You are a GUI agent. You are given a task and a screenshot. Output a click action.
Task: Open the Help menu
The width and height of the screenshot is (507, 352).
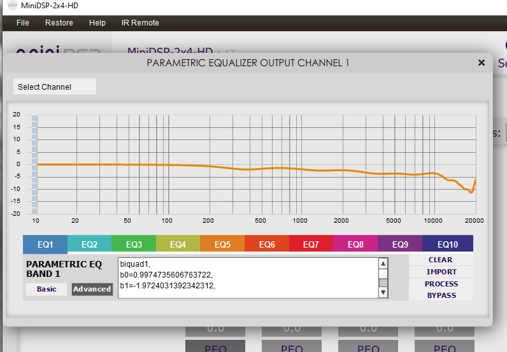97,23
